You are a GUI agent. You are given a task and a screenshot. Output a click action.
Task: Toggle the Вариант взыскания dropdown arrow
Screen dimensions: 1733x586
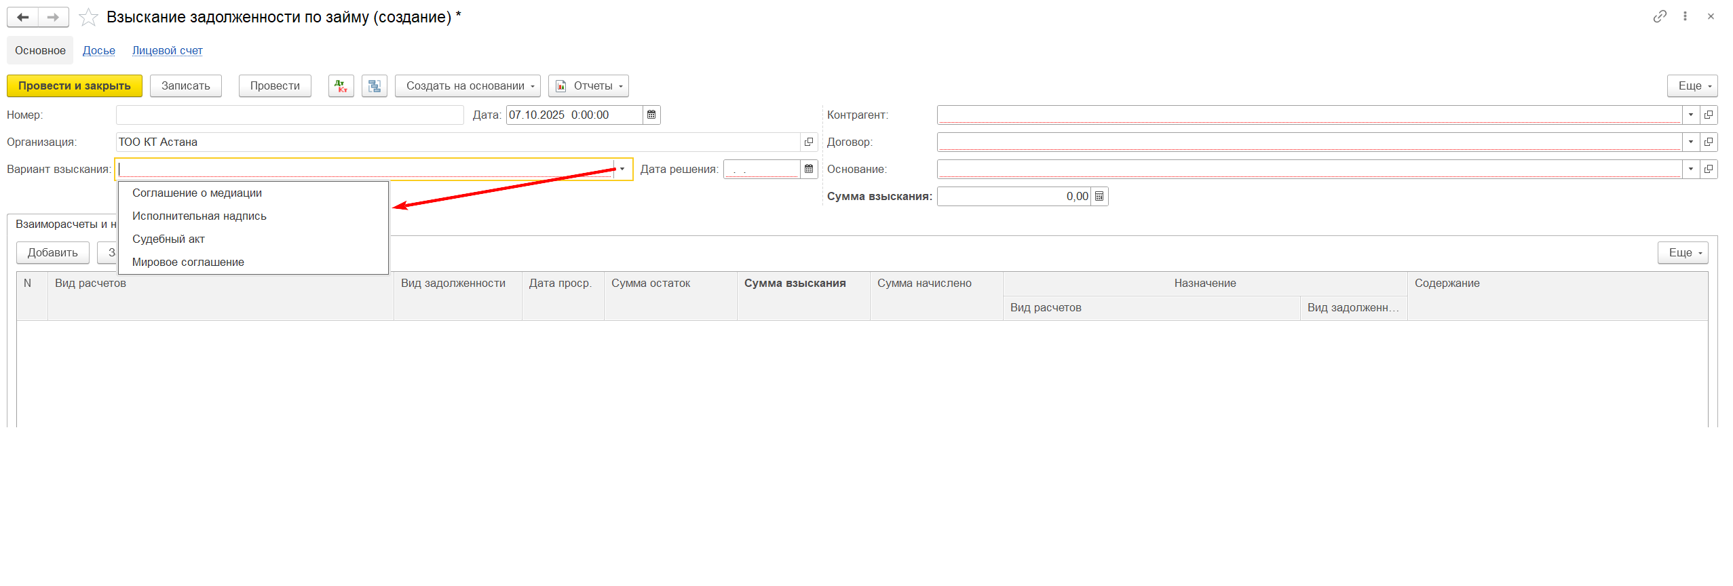(622, 169)
